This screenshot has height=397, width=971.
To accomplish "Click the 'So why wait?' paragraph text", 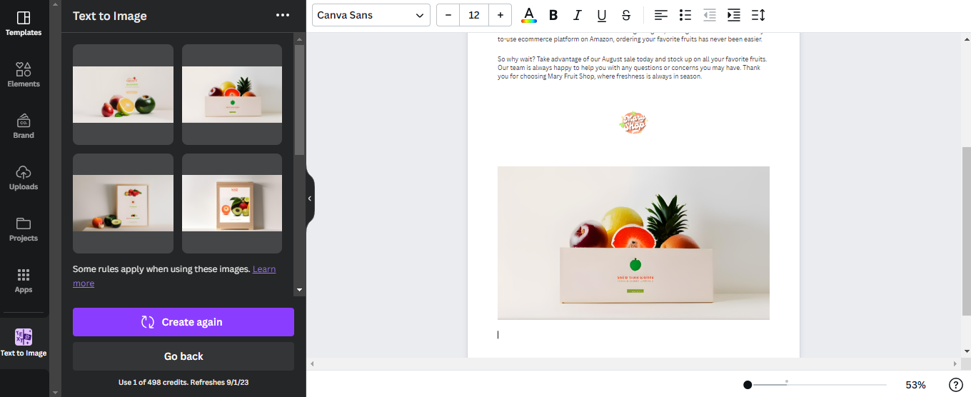I will pos(633,68).
